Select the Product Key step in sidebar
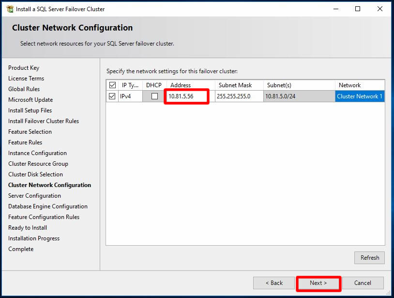Screen dimensions: 394x298 (24, 68)
